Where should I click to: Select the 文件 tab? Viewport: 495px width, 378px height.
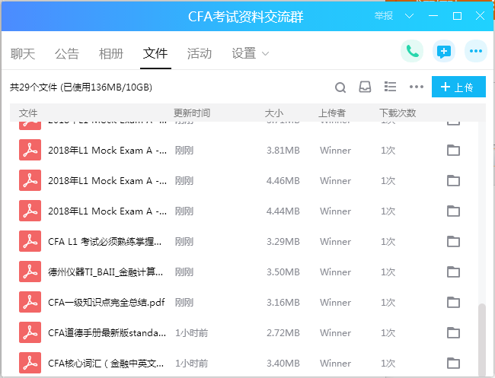click(x=155, y=53)
